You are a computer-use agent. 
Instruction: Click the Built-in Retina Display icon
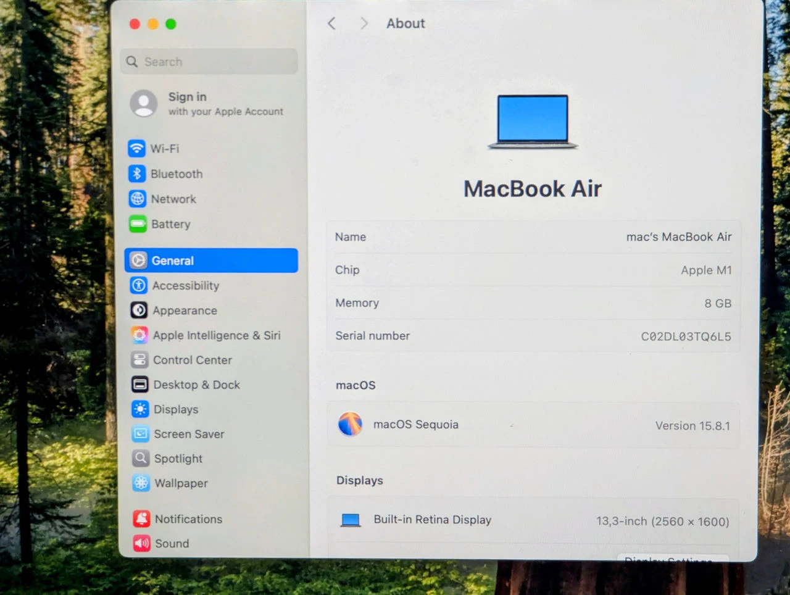[x=351, y=520]
